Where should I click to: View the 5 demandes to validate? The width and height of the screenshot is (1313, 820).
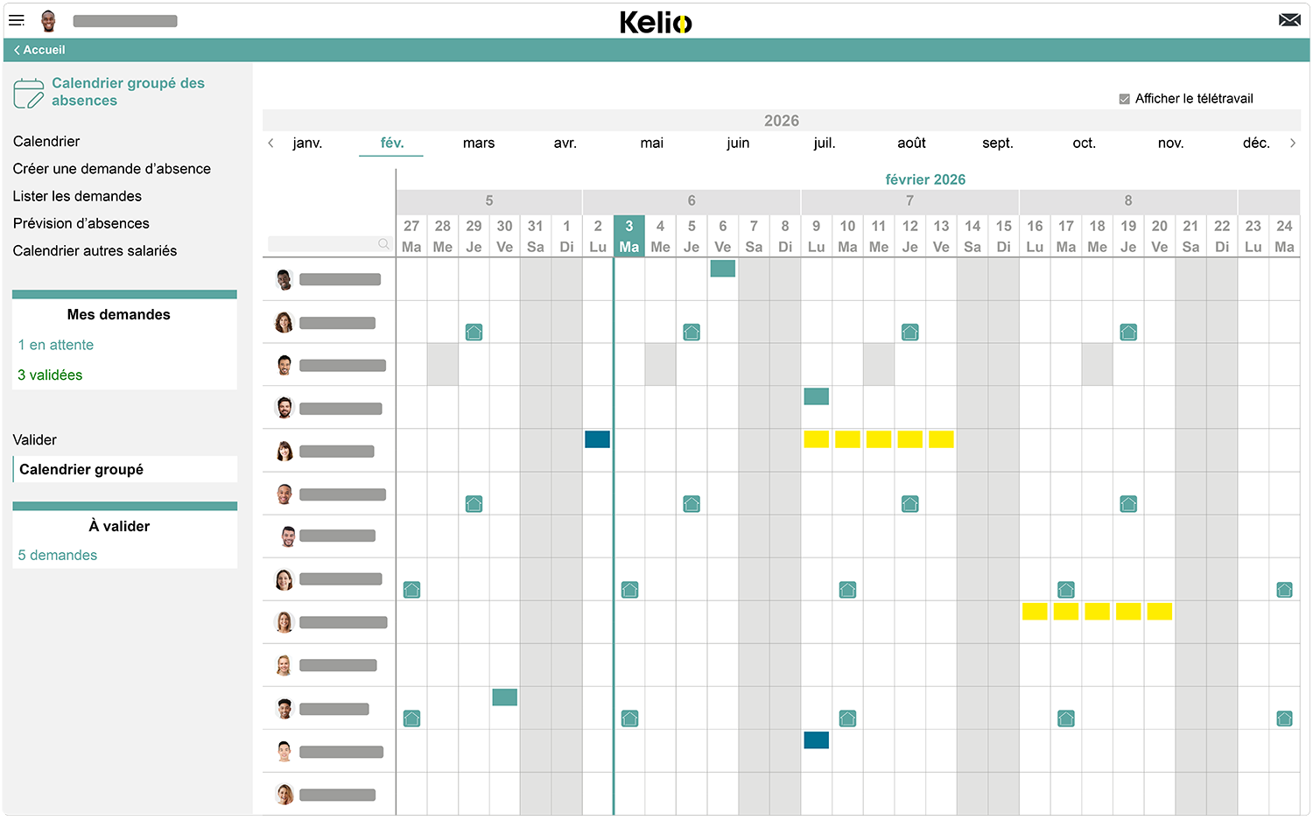coord(55,555)
